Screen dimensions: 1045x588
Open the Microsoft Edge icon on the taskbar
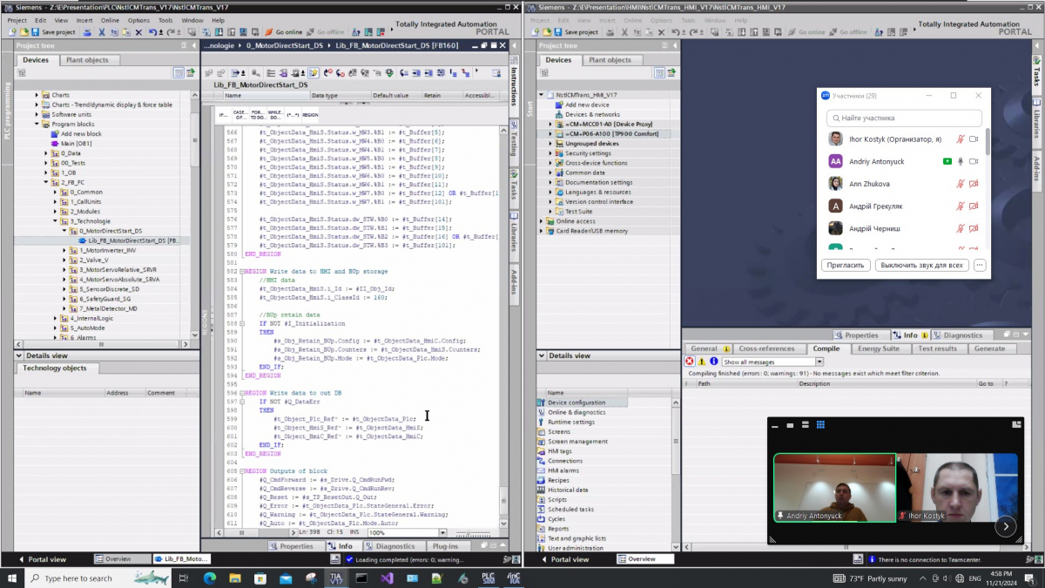210,578
